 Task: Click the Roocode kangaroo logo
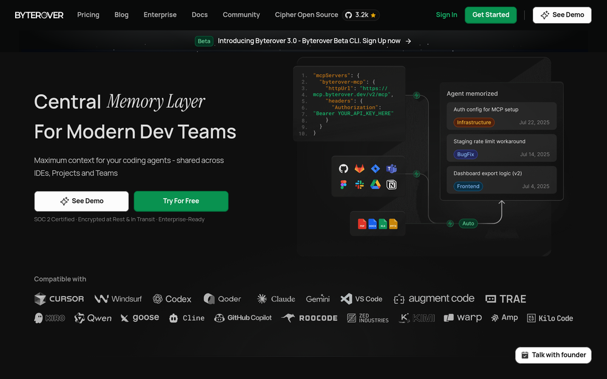tap(310, 318)
